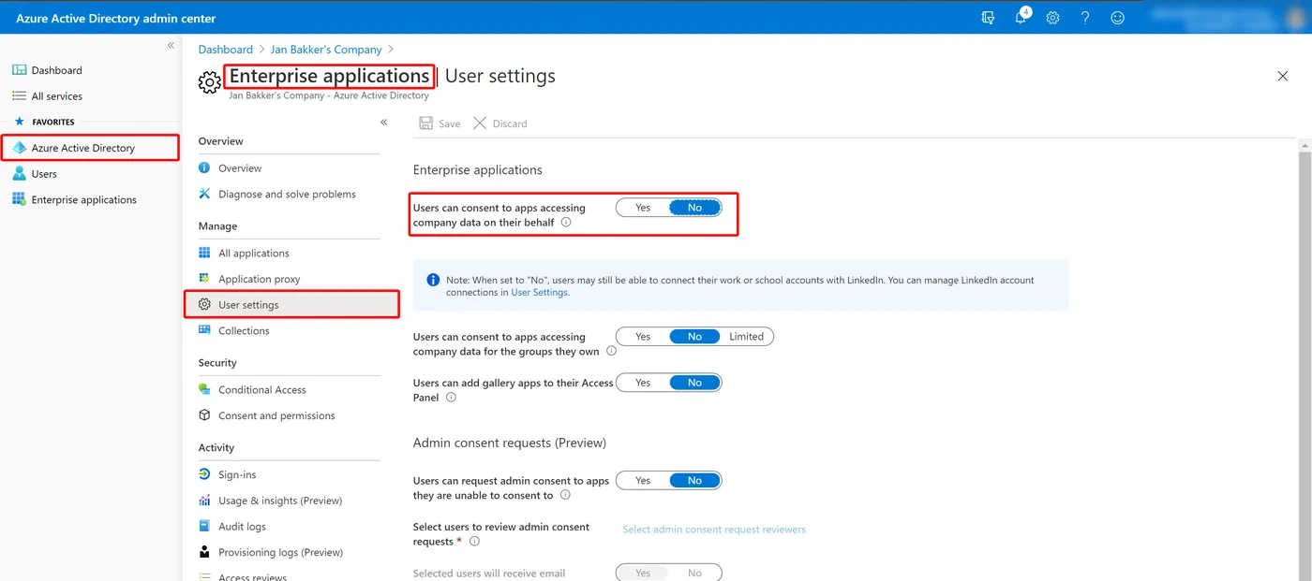Click the Provisioning logs person icon
The width and height of the screenshot is (1312, 581).
coord(204,552)
